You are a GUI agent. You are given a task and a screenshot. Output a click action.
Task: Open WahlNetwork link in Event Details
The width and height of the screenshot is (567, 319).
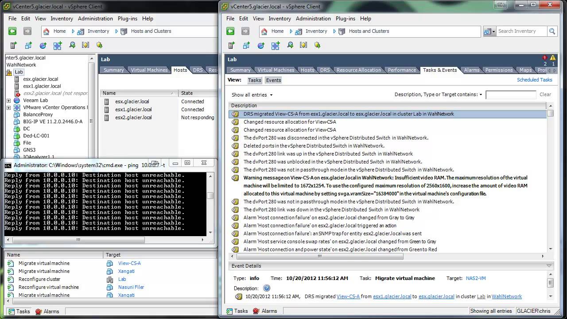point(507,296)
